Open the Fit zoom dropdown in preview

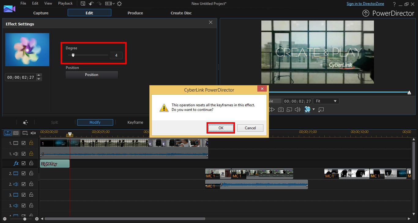point(327,101)
